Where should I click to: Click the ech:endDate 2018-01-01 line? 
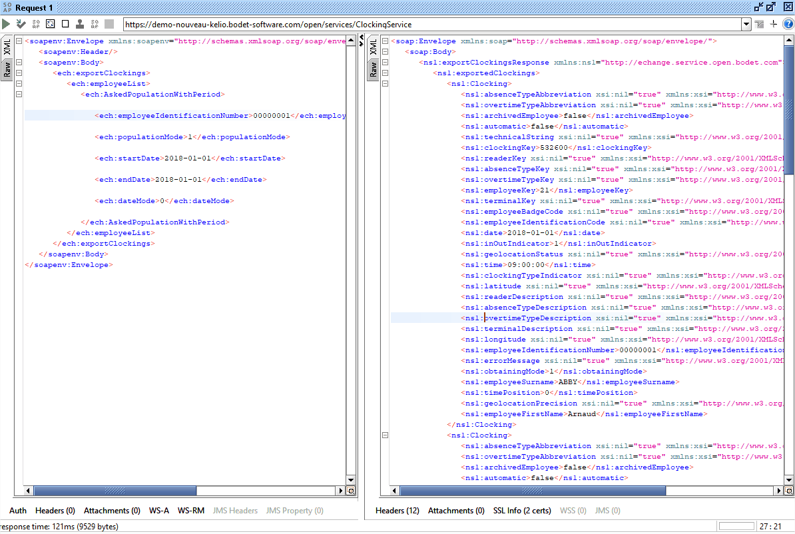(180, 180)
